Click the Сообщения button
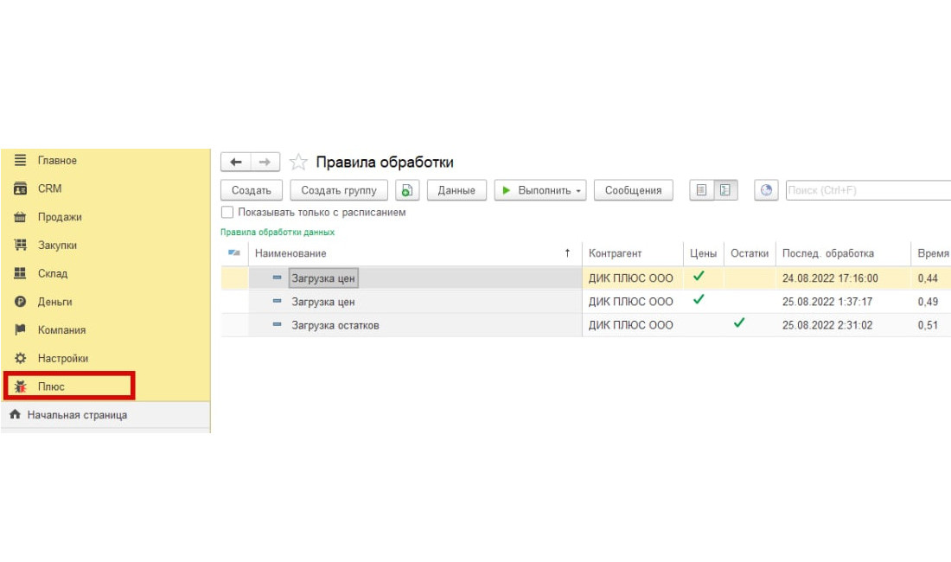The image size is (951, 562). pyautogui.click(x=633, y=190)
